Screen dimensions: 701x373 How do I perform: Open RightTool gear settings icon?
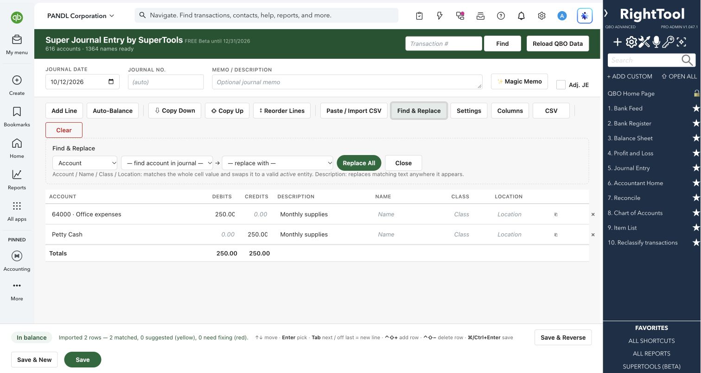click(631, 43)
